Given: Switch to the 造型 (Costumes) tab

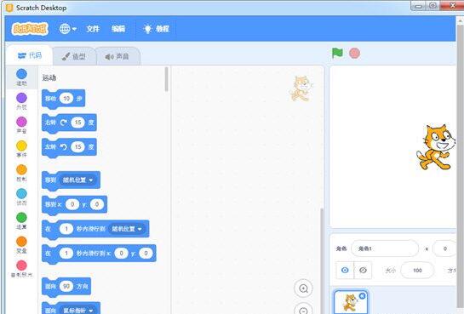Looking at the screenshot, I should click(x=74, y=56).
